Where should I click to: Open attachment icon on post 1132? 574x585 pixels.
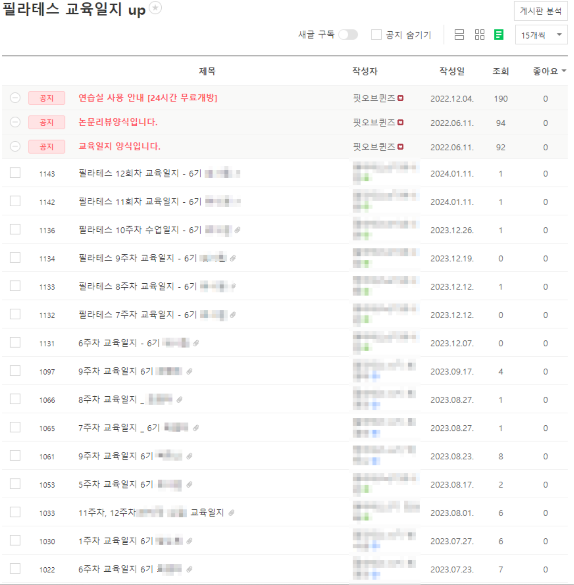(233, 315)
